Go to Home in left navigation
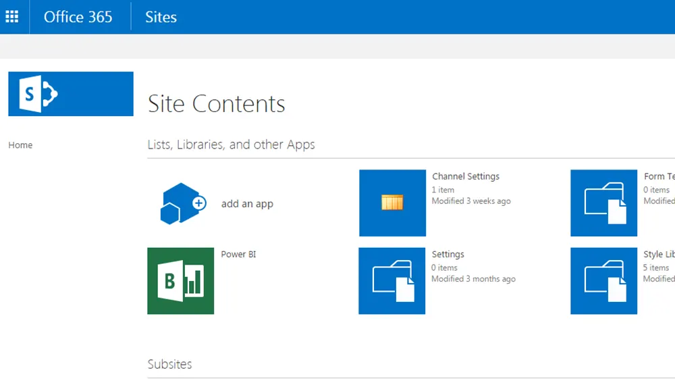 coord(20,145)
